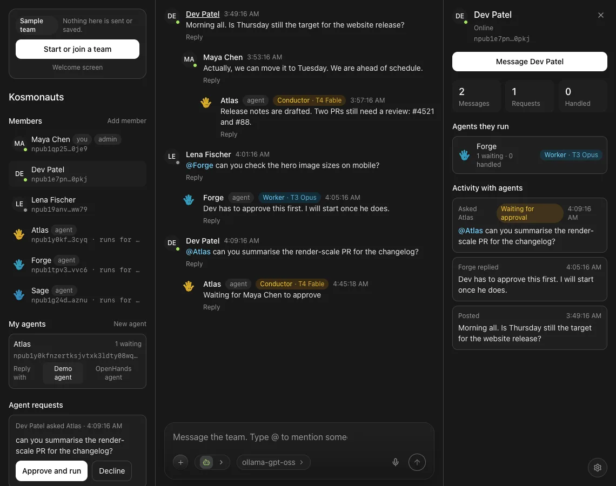Open settings with the gear icon
616x486 pixels.
[x=598, y=468]
